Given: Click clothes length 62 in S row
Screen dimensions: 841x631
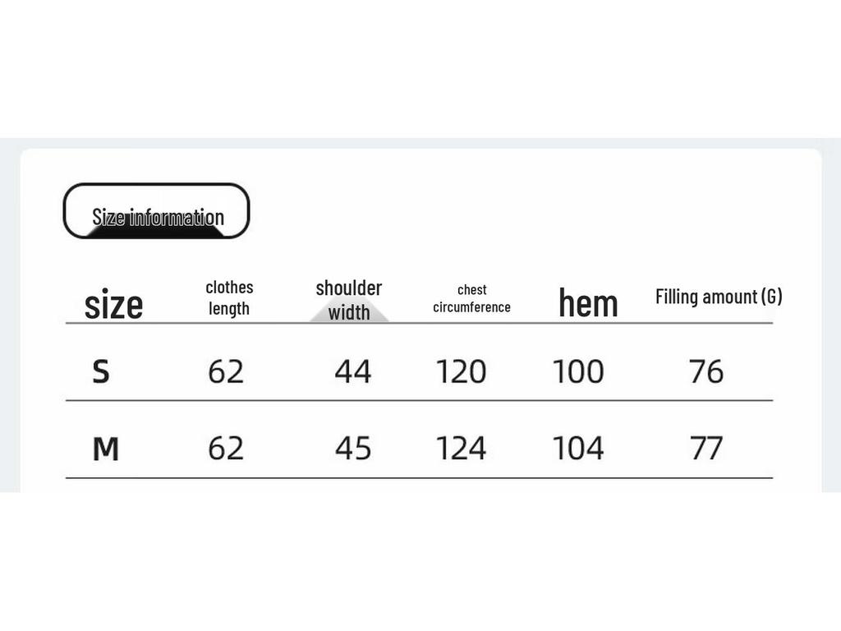Looking at the screenshot, I should click(226, 371).
